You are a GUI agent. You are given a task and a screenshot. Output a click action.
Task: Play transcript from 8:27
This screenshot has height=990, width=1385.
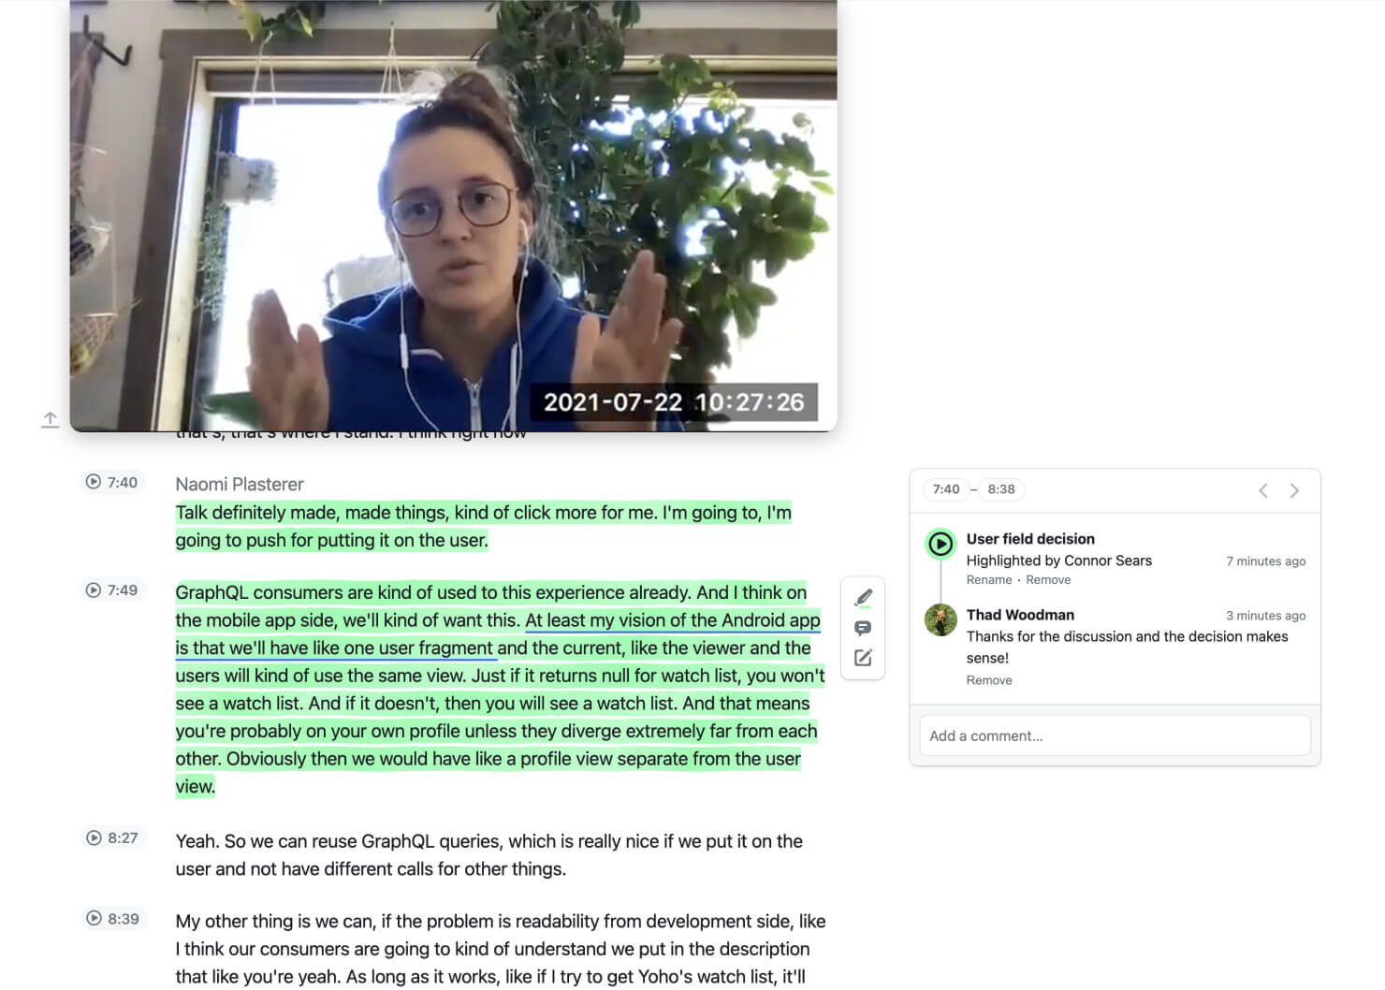click(112, 837)
